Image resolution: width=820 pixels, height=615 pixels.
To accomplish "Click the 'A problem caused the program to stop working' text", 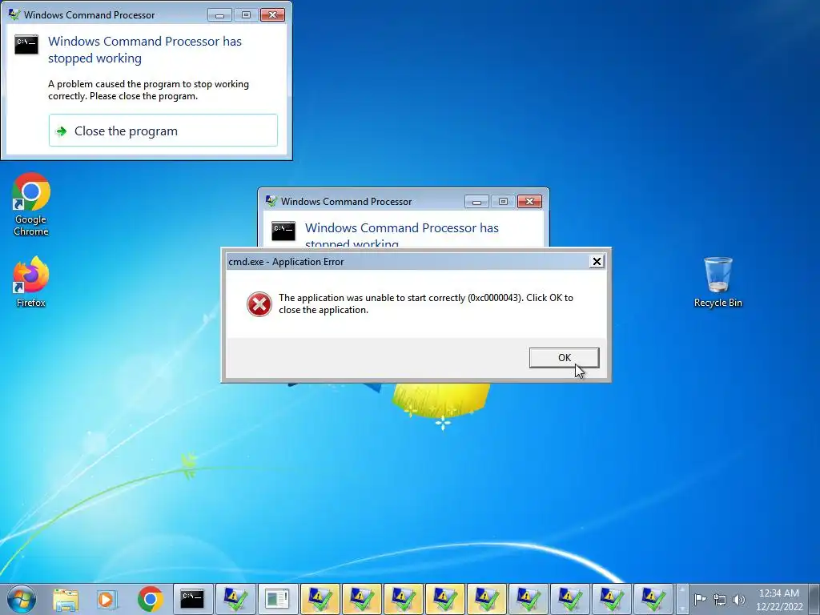I will (148, 90).
